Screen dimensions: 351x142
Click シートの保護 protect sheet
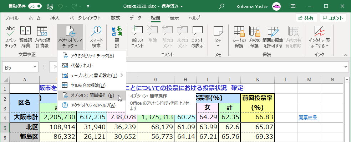[239, 37]
